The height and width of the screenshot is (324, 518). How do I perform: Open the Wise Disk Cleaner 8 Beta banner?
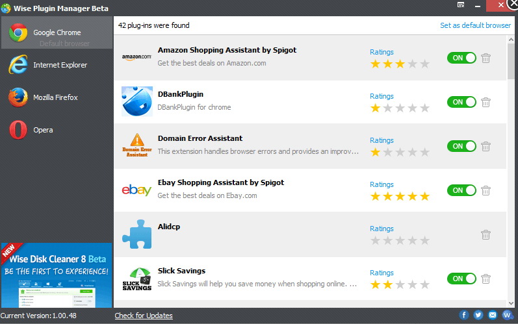[57, 275]
